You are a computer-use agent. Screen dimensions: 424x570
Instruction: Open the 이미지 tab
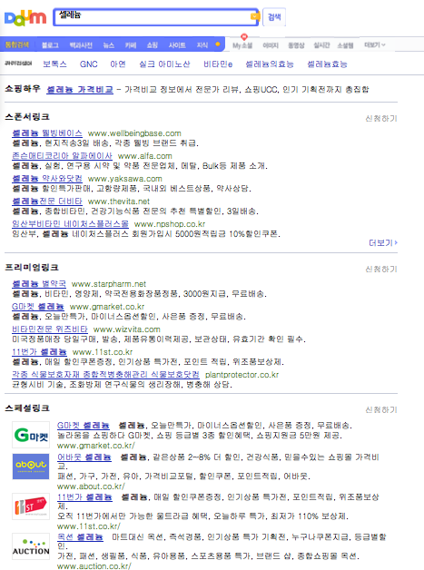pos(271,45)
